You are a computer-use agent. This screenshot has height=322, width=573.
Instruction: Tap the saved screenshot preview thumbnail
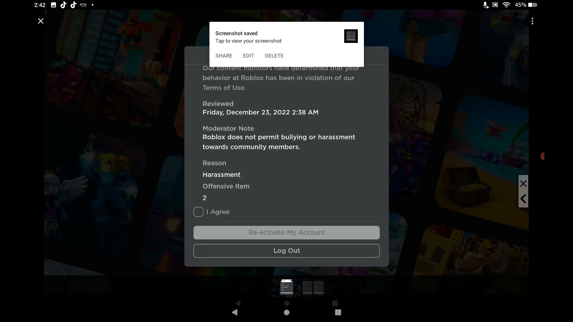[x=351, y=36]
